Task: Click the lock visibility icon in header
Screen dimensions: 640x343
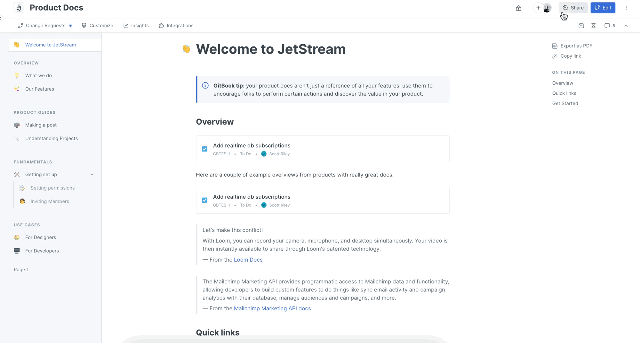Action: point(518,8)
